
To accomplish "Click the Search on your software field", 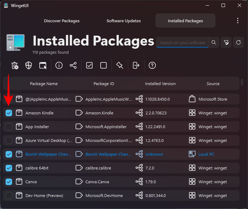I will (182, 43).
